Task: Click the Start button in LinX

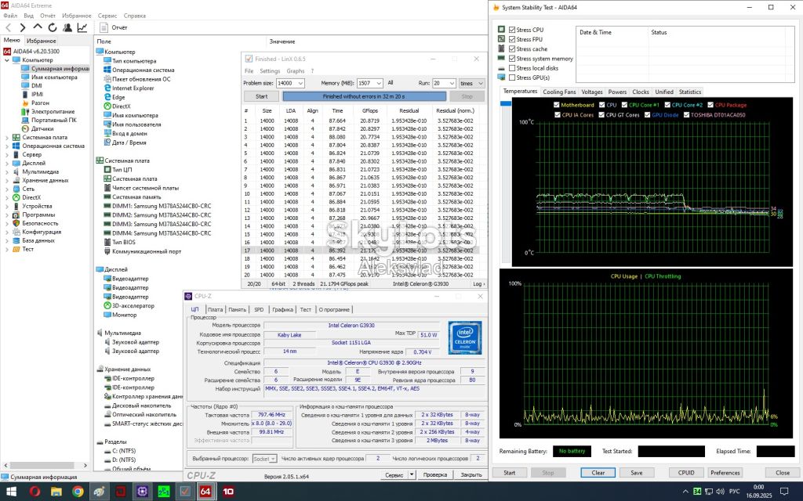Action: pyautogui.click(x=262, y=96)
